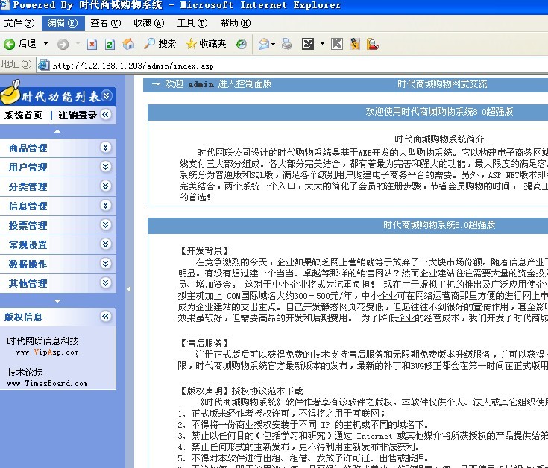
Task: Open Search (搜索) magnifier in toolbar
Action: click(160, 44)
